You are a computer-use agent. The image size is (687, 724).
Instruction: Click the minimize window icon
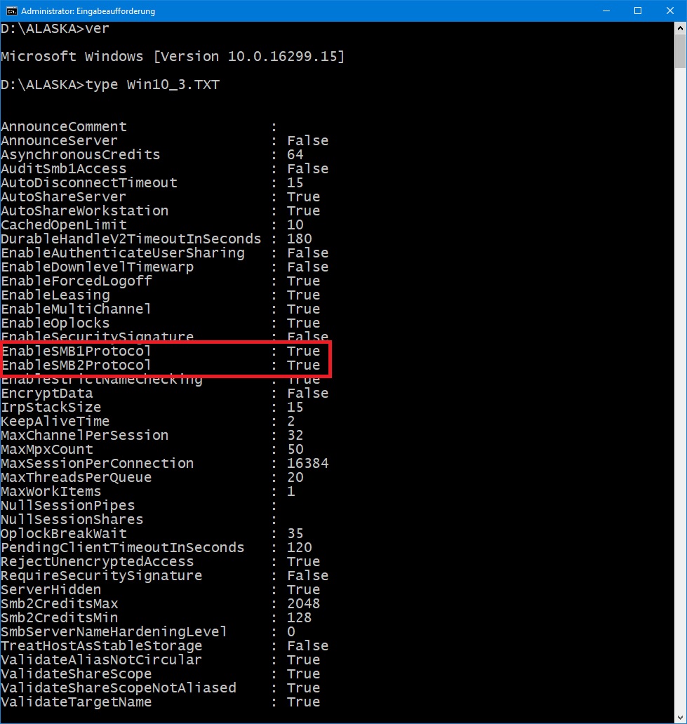(605, 11)
